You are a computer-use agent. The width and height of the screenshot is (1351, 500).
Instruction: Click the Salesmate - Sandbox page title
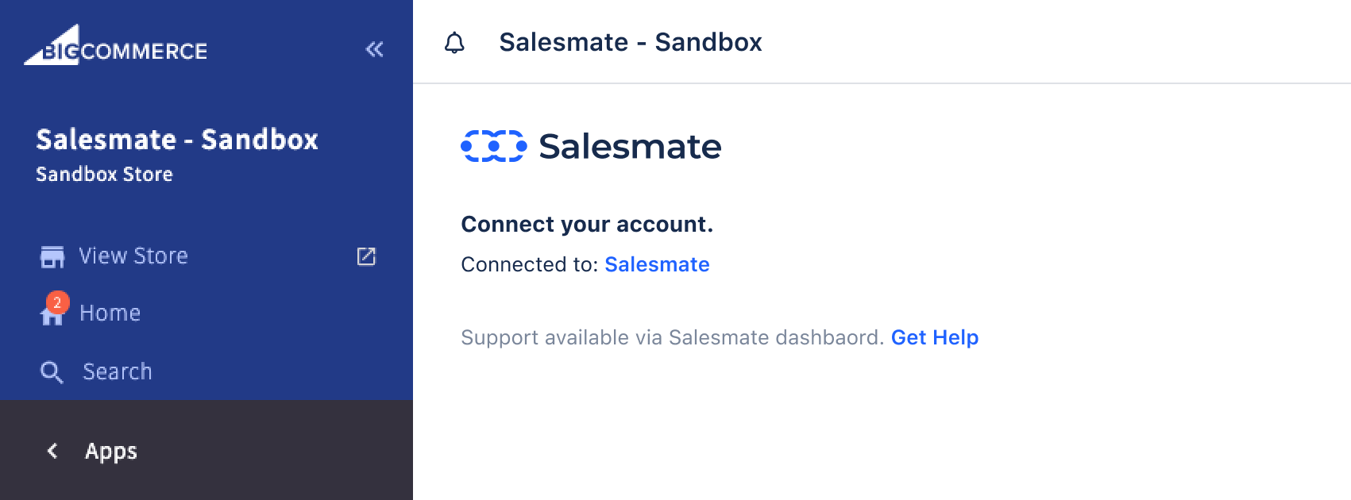click(631, 42)
